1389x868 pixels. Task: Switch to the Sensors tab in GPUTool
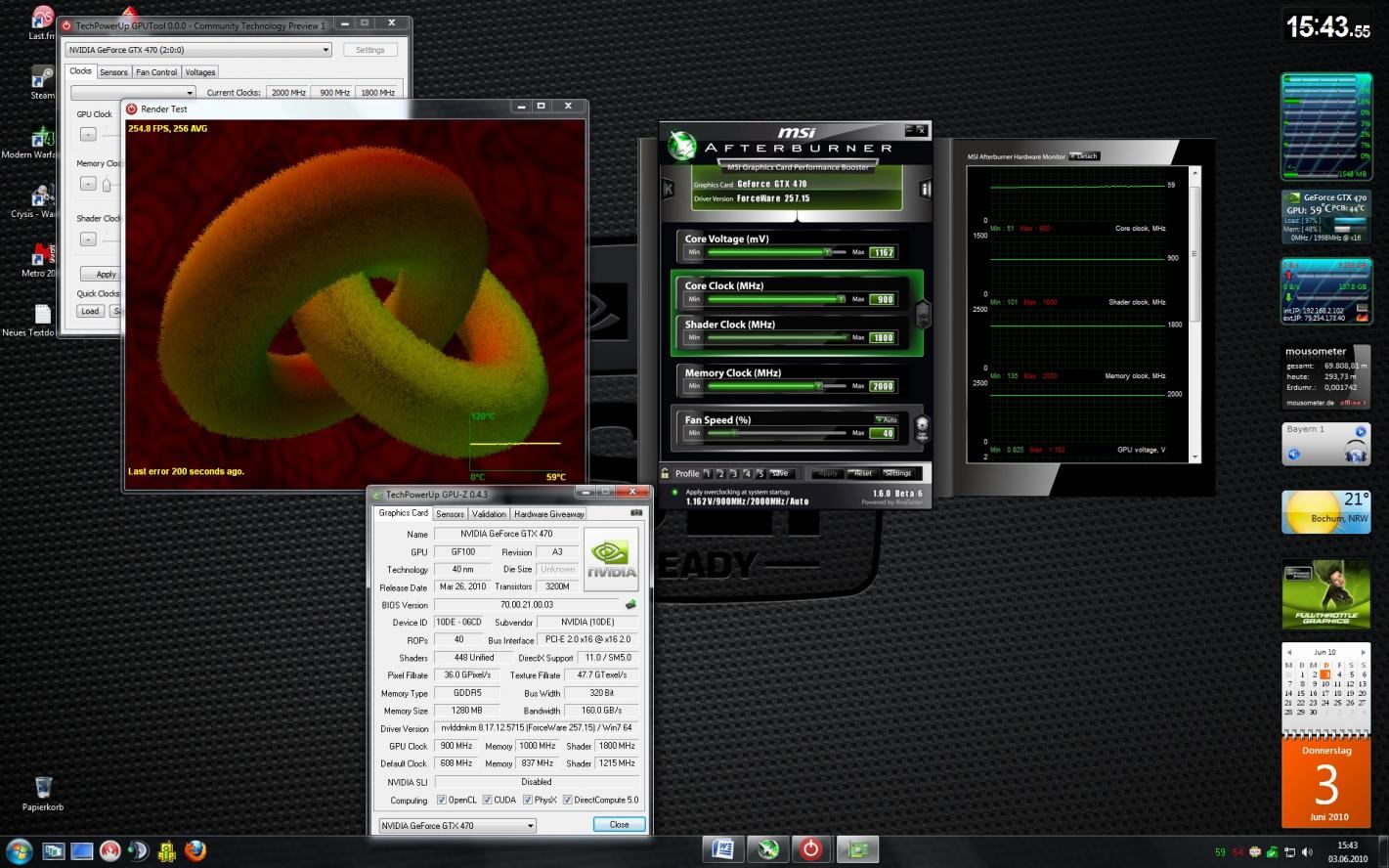[x=113, y=72]
